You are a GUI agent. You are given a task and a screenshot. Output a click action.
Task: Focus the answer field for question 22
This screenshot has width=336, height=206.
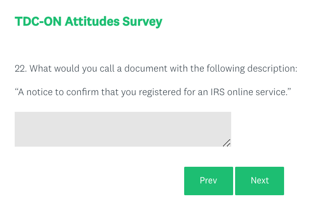click(122, 129)
